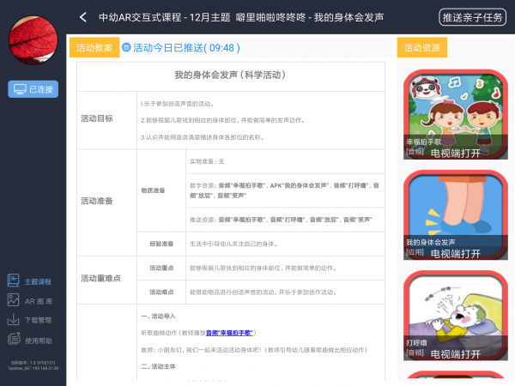Click 二、活动主体 heading

point(158,366)
